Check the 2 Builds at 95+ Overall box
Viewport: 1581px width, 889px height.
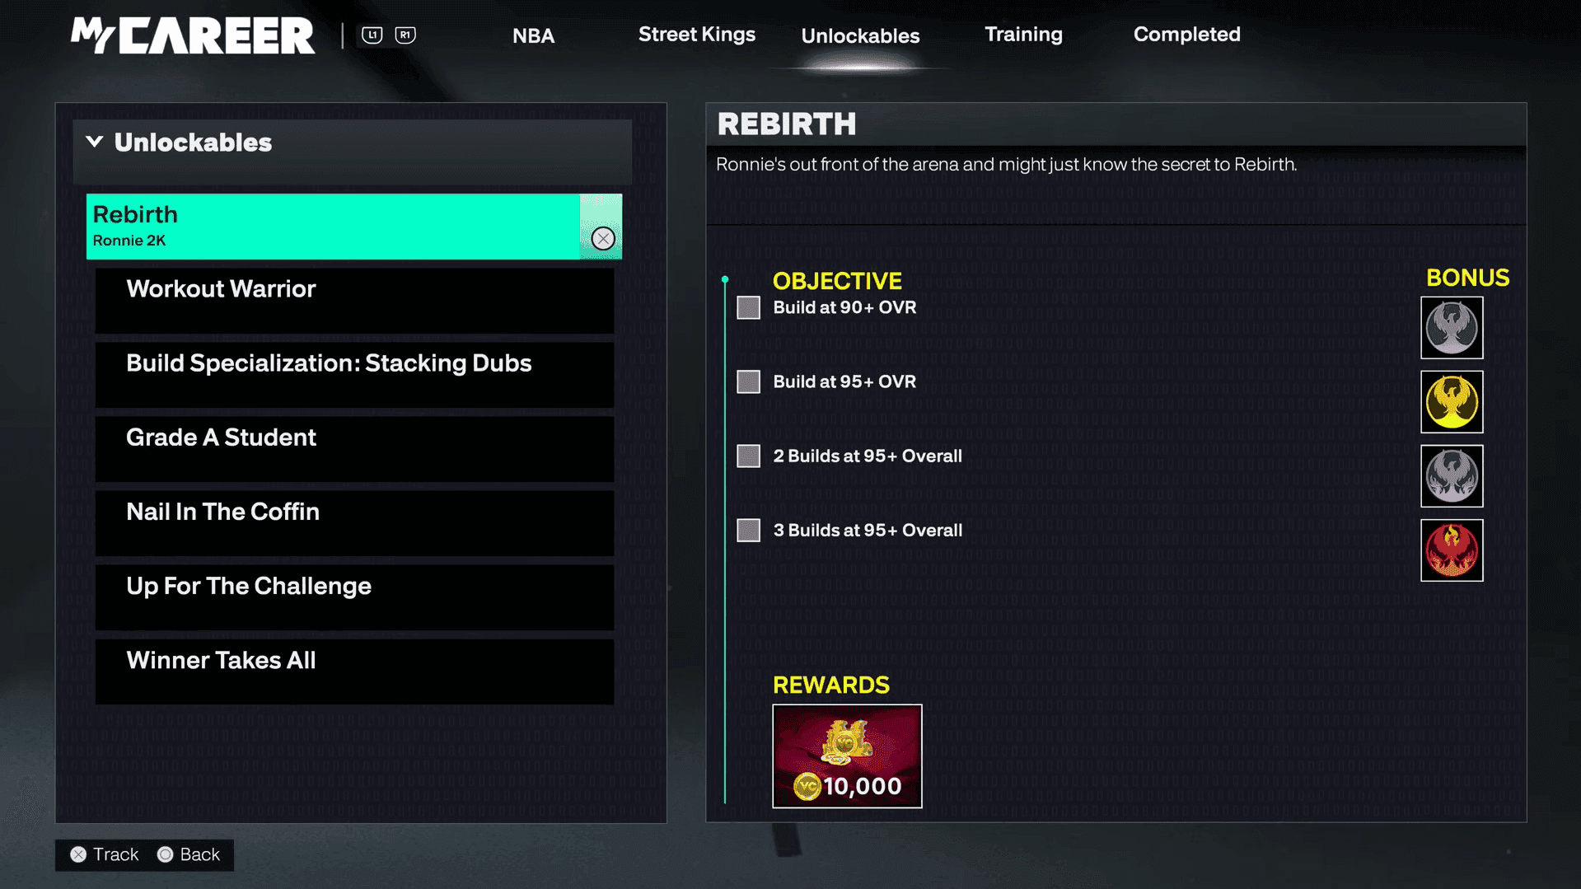pos(748,456)
